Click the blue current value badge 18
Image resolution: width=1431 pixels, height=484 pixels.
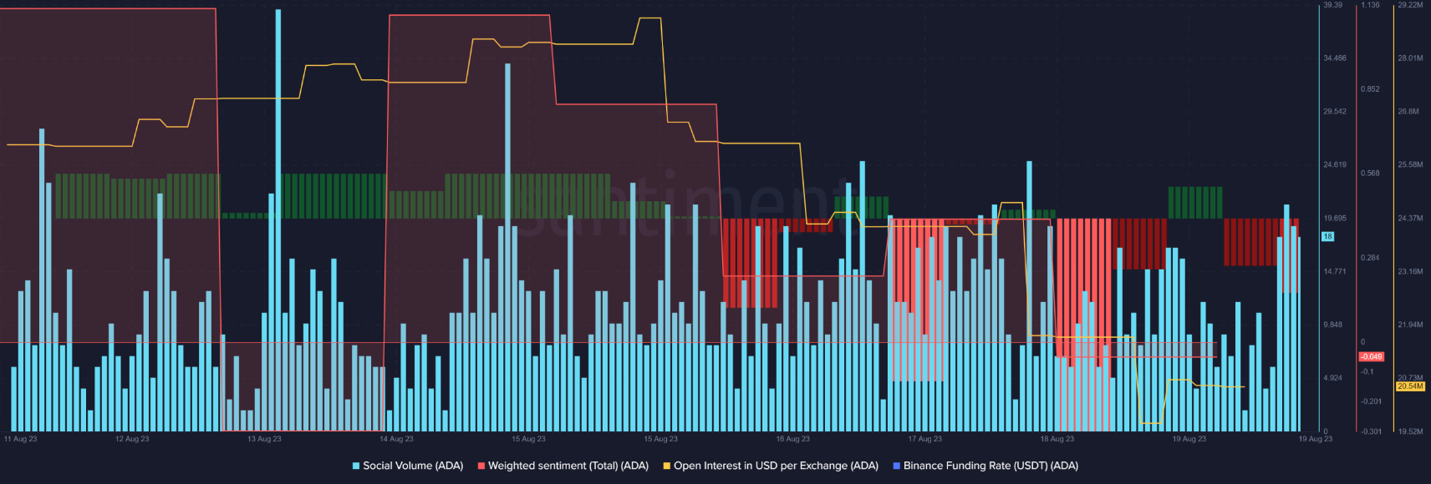coord(1327,237)
